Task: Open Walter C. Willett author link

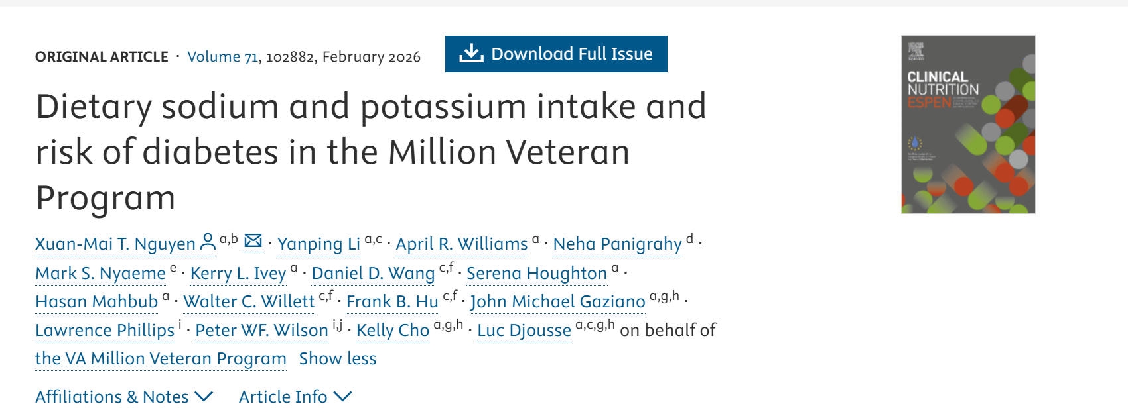Action: 249,301
